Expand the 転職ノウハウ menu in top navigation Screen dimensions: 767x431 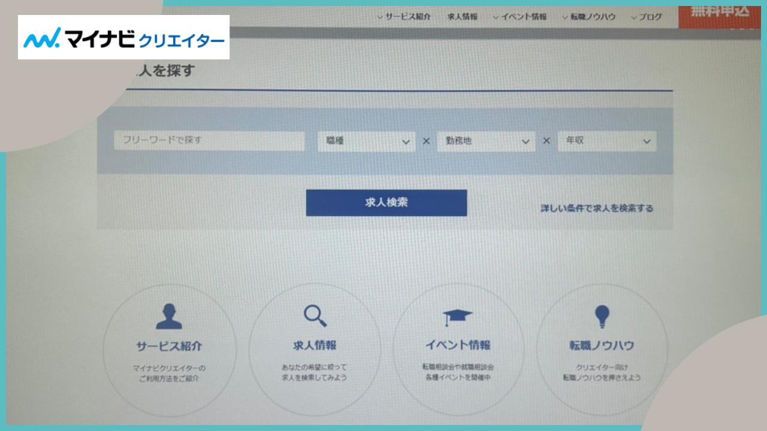588,17
